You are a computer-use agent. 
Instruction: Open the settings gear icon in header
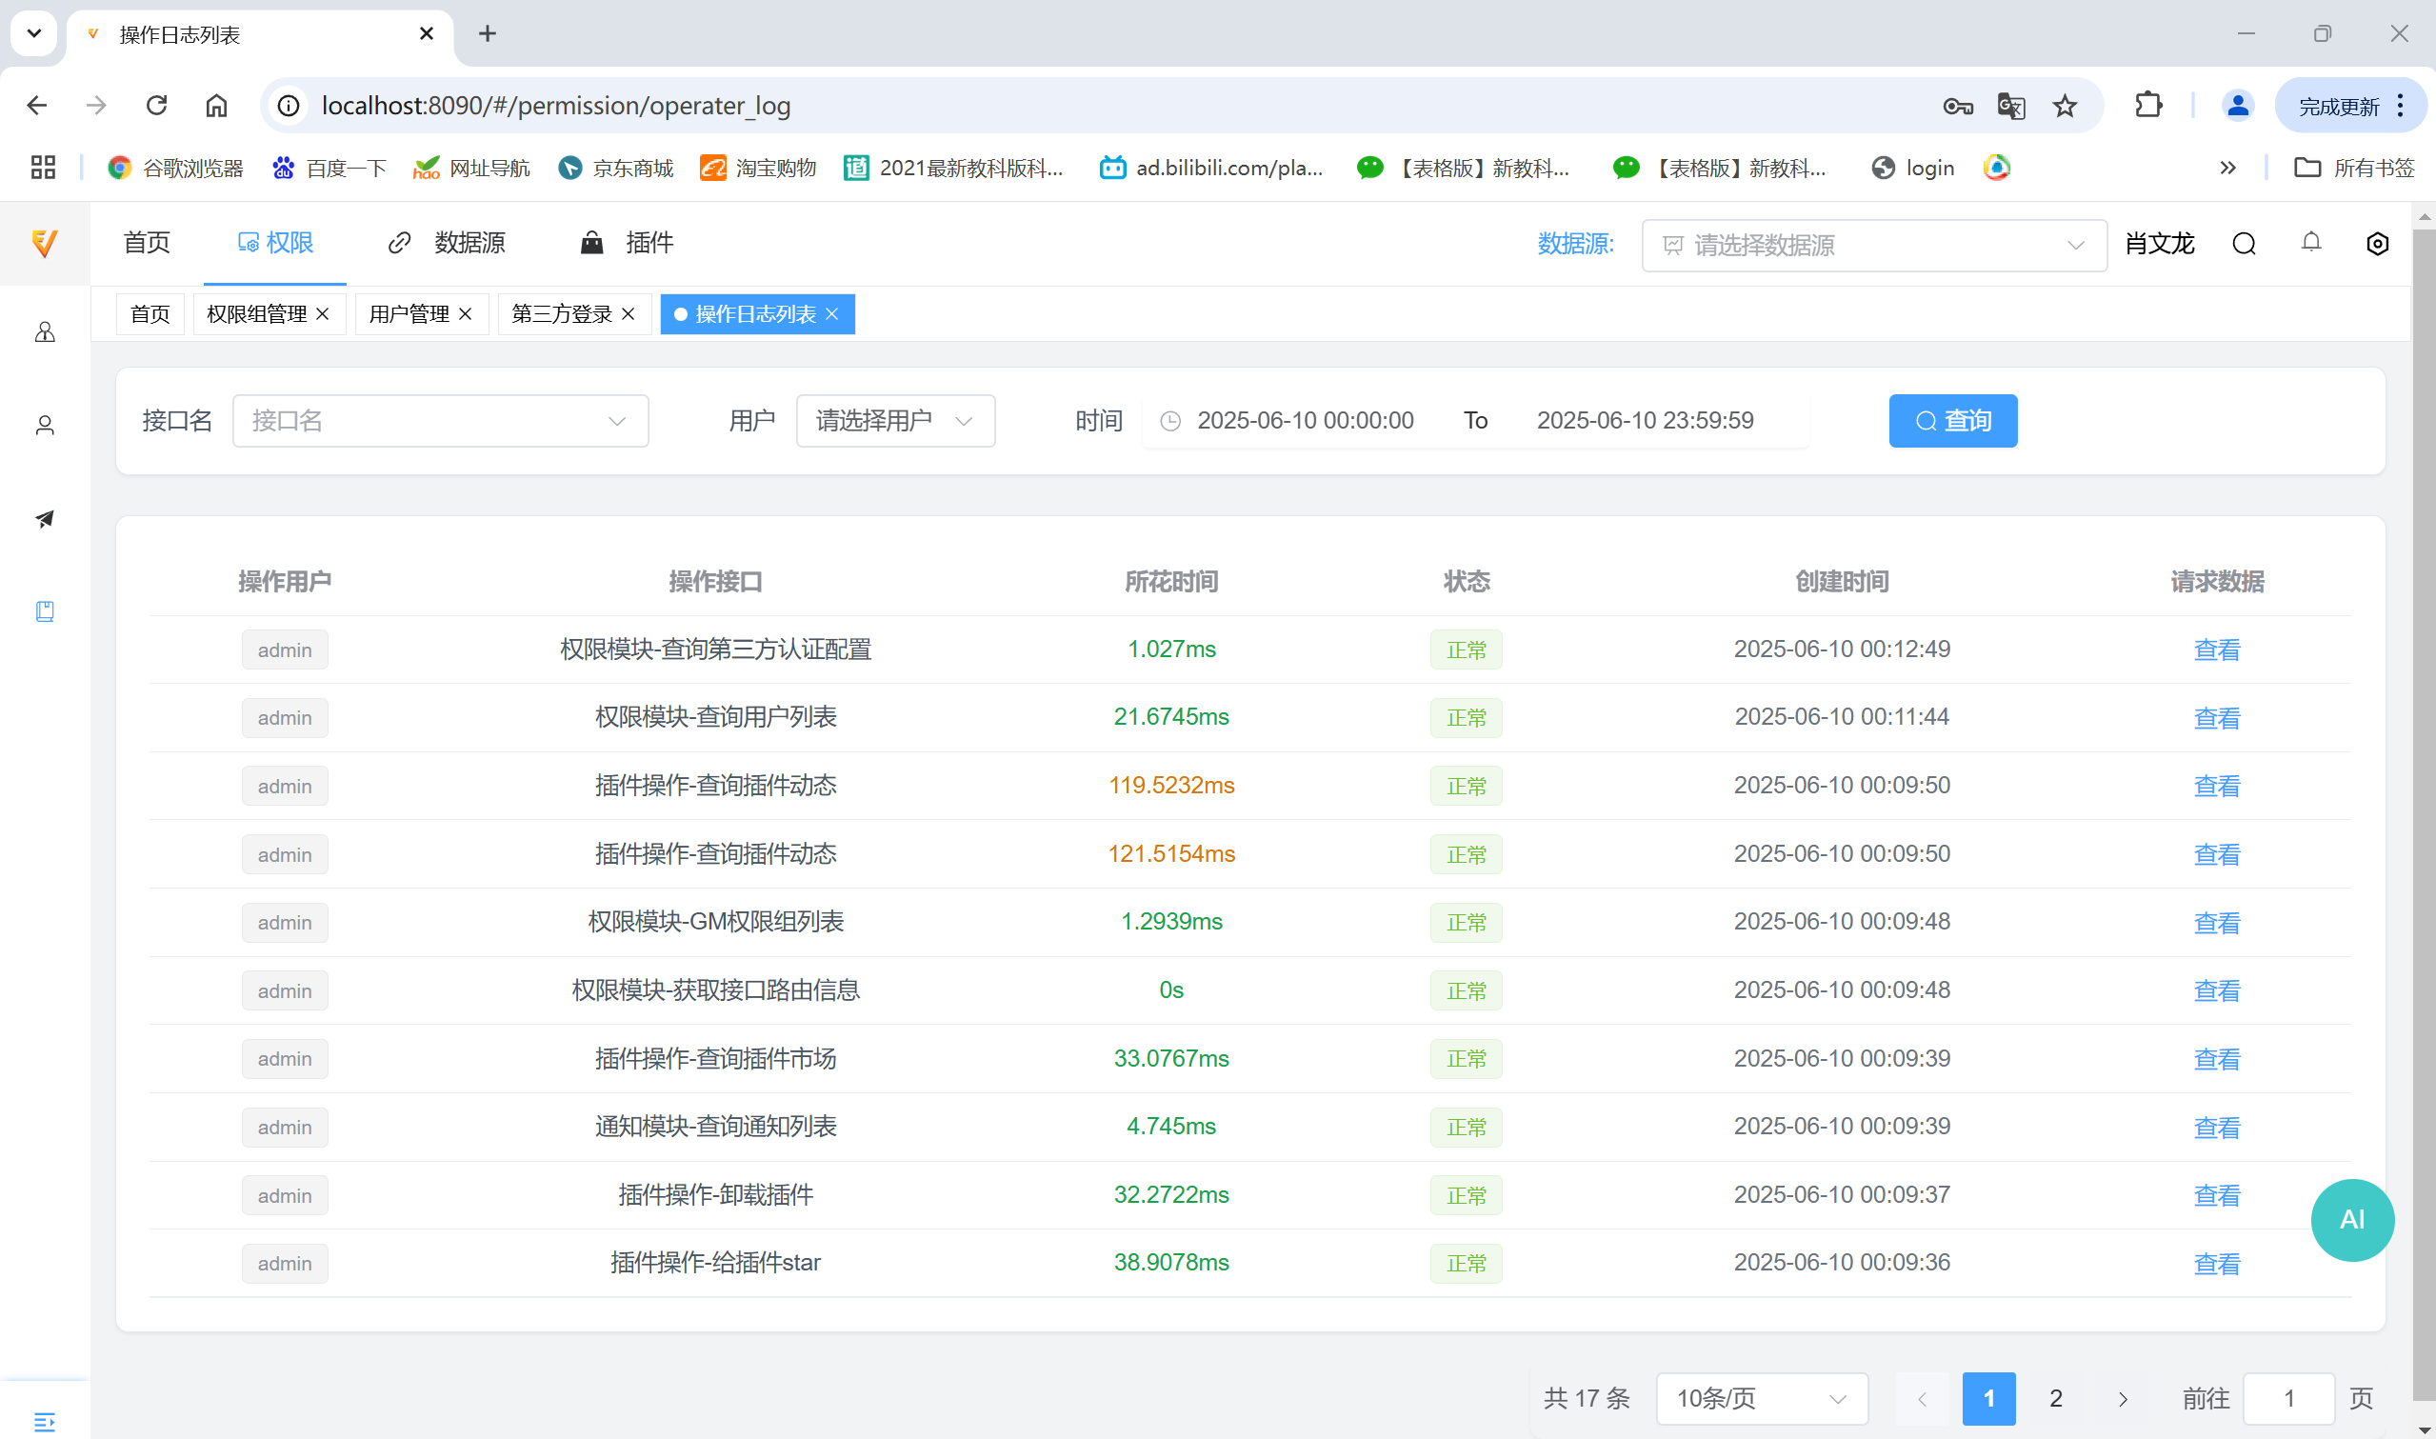click(2377, 244)
